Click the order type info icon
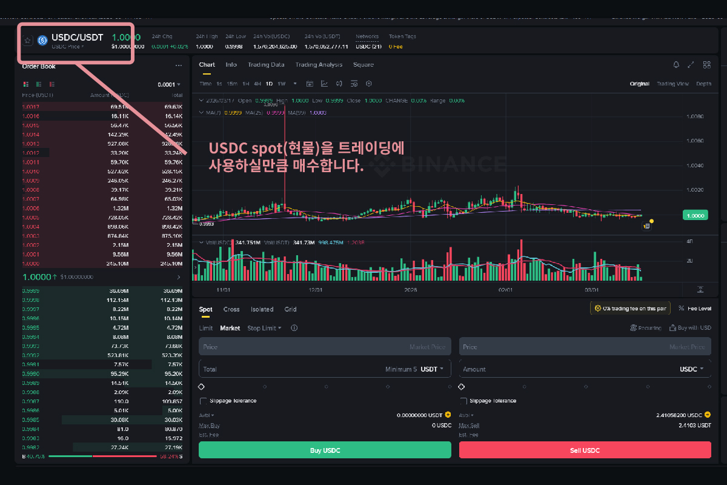The width and height of the screenshot is (727, 485). pyautogui.click(x=294, y=328)
